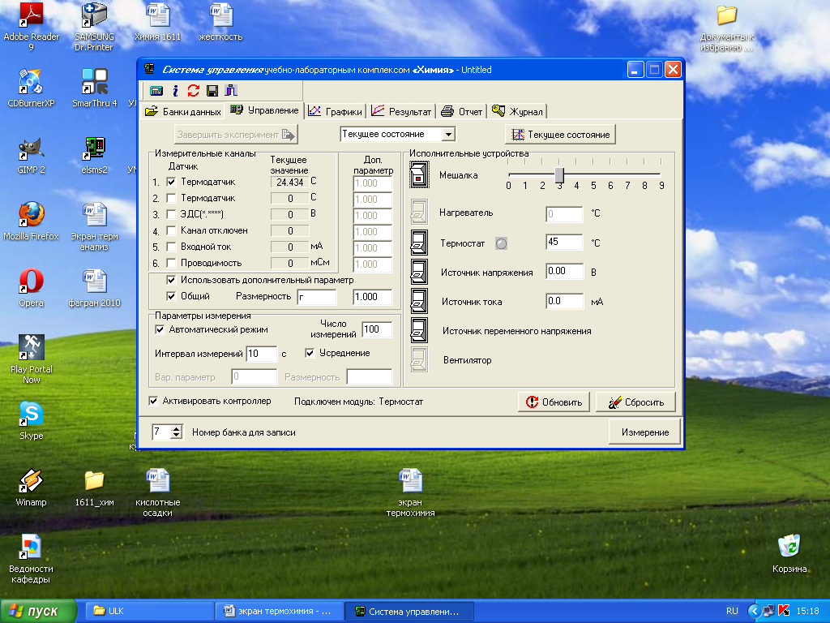Open elsms2 desktop icon

coord(94,155)
